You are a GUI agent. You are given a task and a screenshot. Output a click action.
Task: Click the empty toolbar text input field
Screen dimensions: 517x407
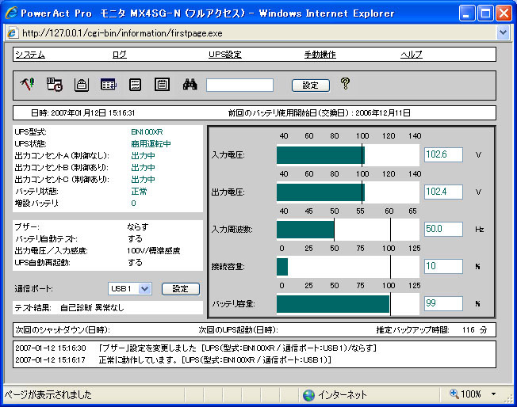click(239, 85)
